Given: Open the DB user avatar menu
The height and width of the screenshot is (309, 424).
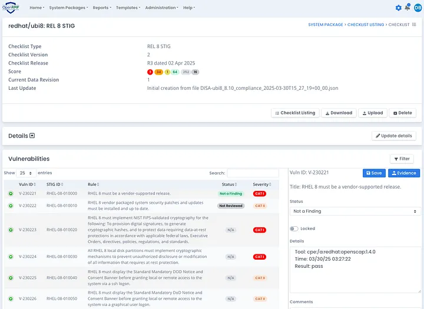Looking at the screenshot, I should coord(418,8).
